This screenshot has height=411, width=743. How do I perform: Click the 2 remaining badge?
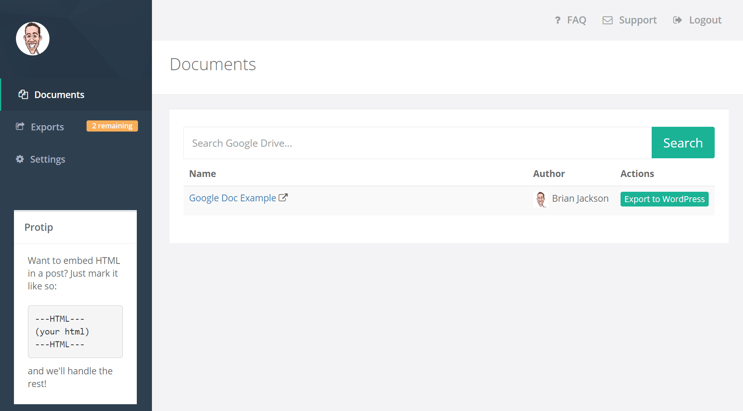coord(112,126)
